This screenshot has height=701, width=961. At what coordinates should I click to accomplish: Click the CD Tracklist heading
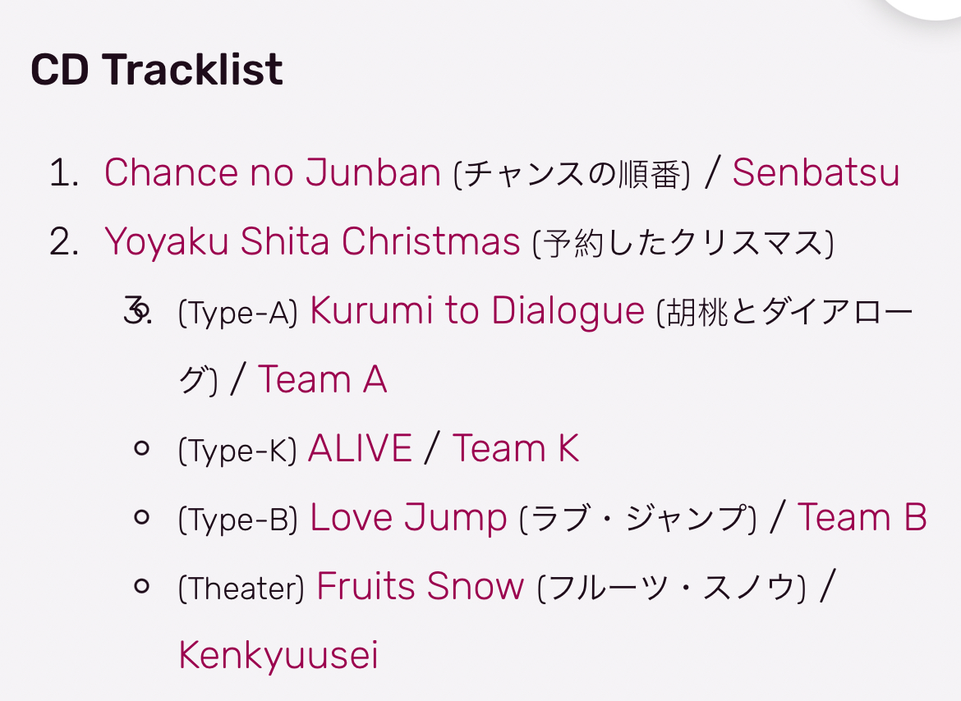tap(157, 69)
